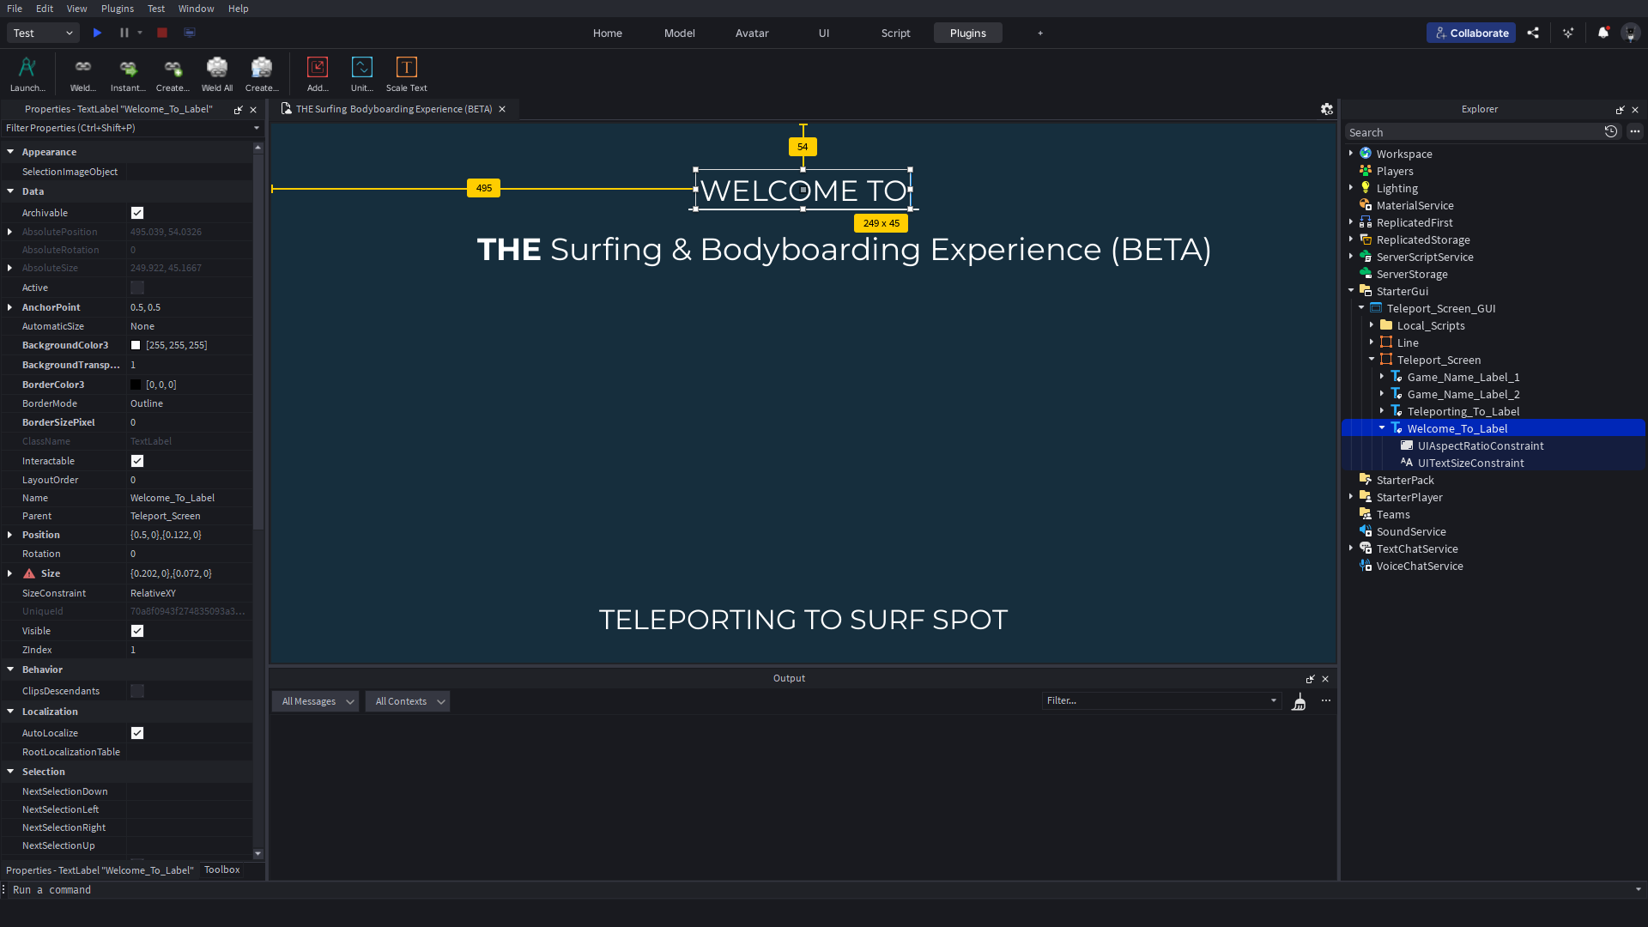1648x927 pixels.
Task: Collapse the Behavior section
Action: coord(10,669)
